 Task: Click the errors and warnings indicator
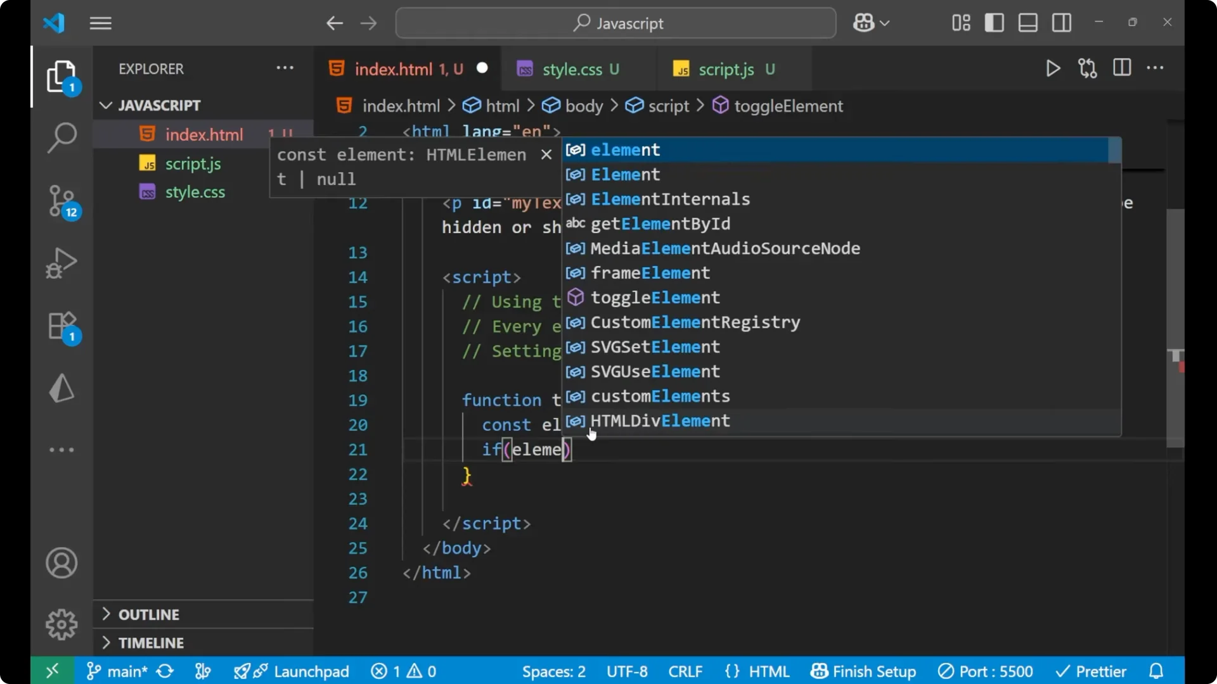403,671
